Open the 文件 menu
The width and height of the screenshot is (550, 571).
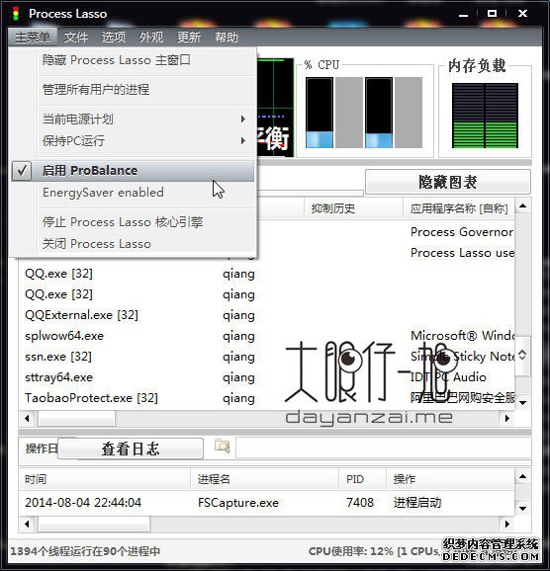76,37
